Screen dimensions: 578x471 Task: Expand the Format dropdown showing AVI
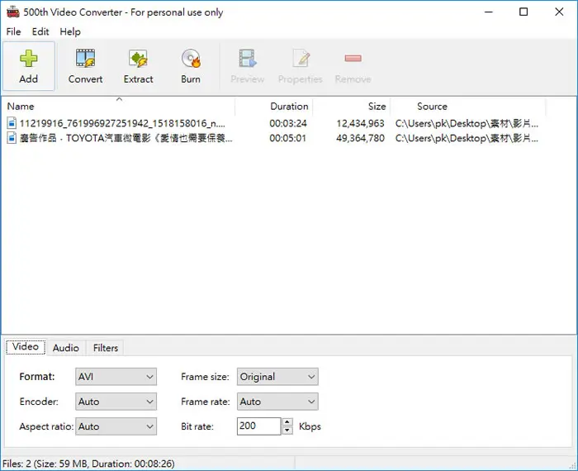(116, 377)
